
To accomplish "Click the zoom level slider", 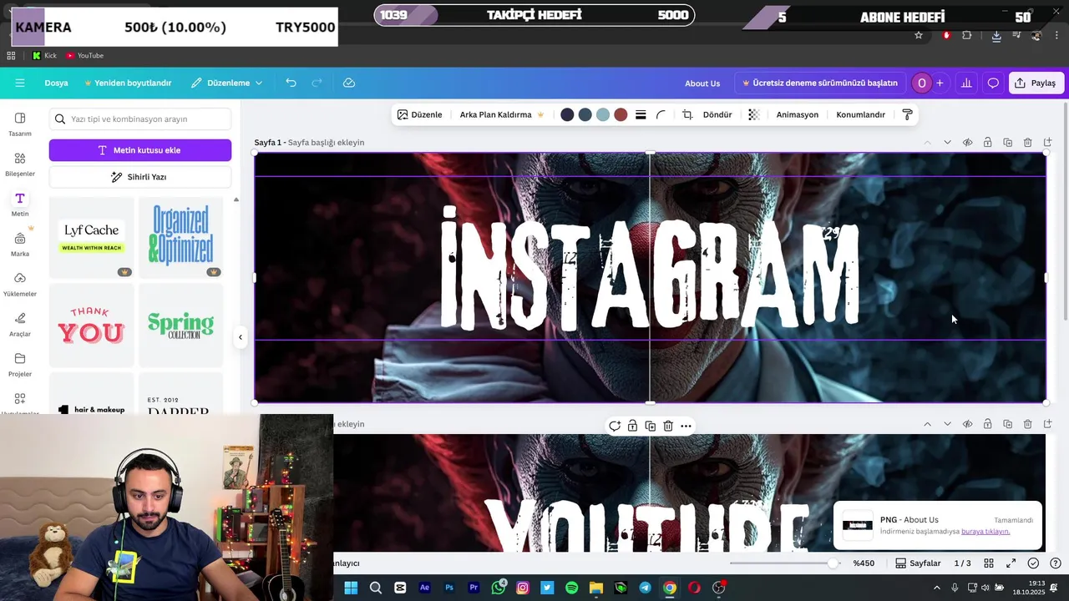I will [x=783, y=563].
